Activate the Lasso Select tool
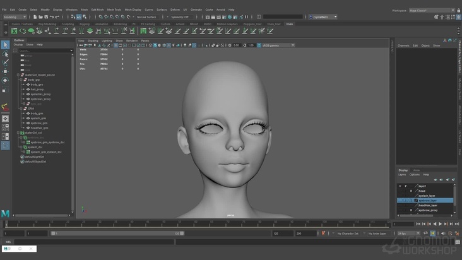This screenshot has height=260, width=462. [5, 54]
